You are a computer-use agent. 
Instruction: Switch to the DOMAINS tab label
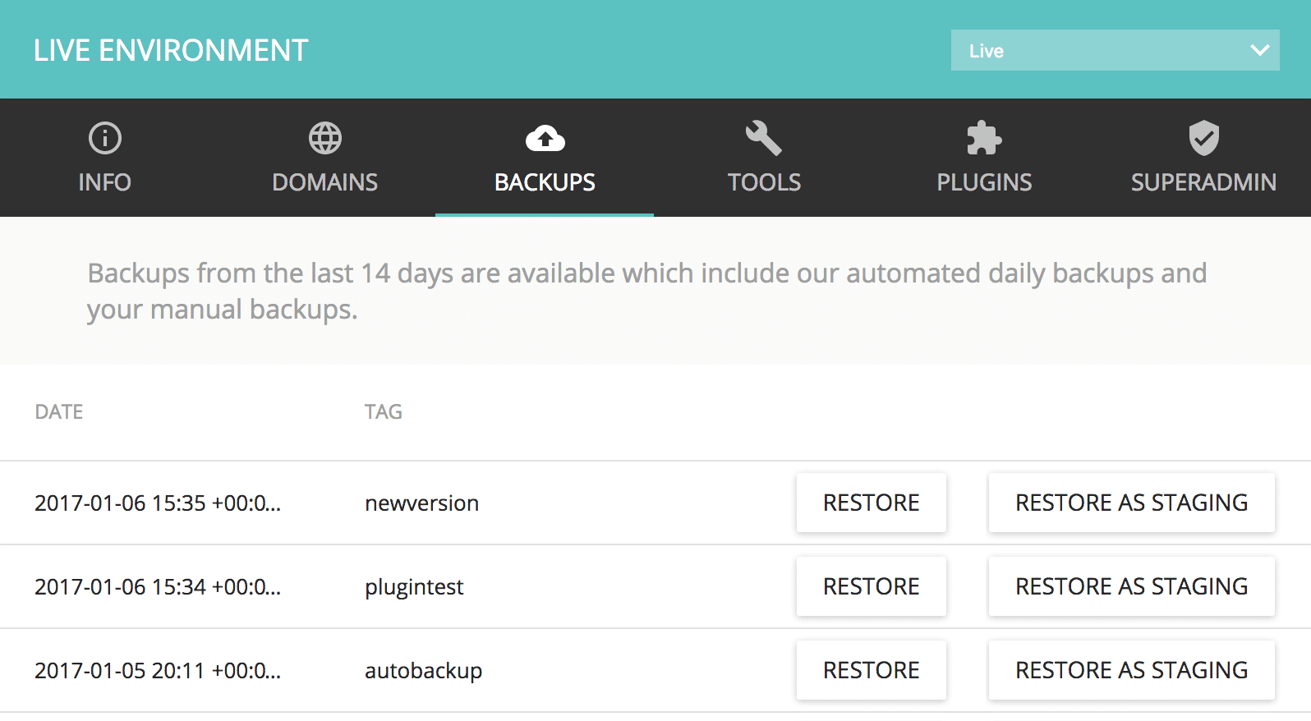click(x=324, y=182)
